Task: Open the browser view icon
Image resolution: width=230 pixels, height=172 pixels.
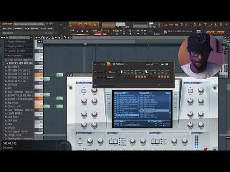Action: tap(182, 25)
